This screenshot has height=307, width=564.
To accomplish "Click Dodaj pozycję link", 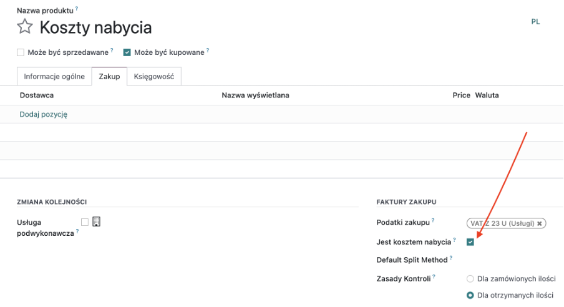I will 43,114.
